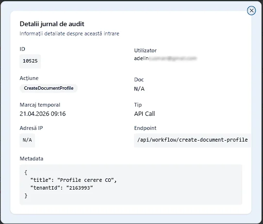The image size is (263, 224).
Task: Click the Metadata label
Action: click(x=32, y=159)
